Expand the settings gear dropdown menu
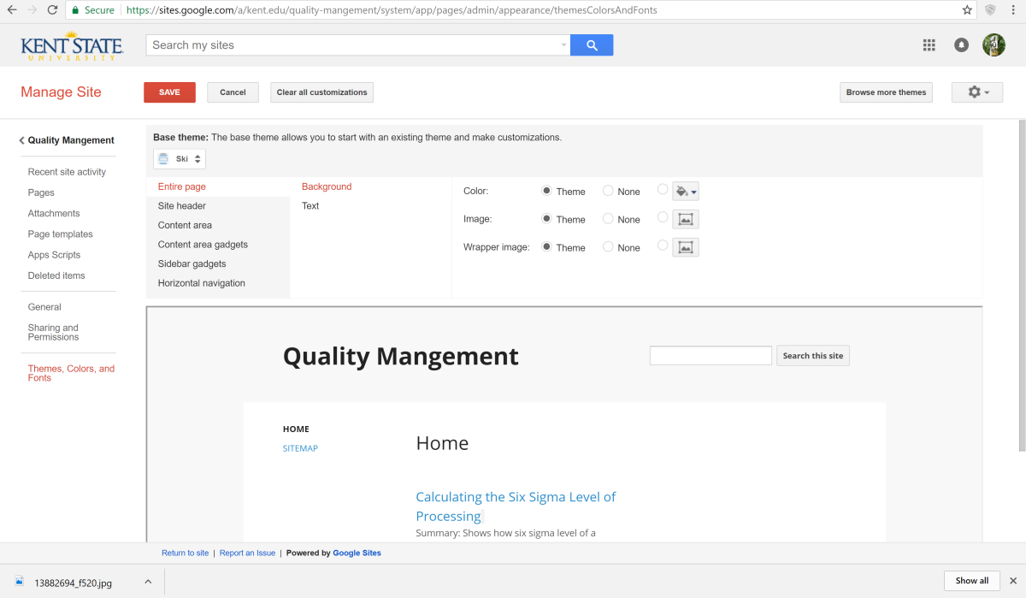The image size is (1026, 598). pyautogui.click(x=977, y=92)
